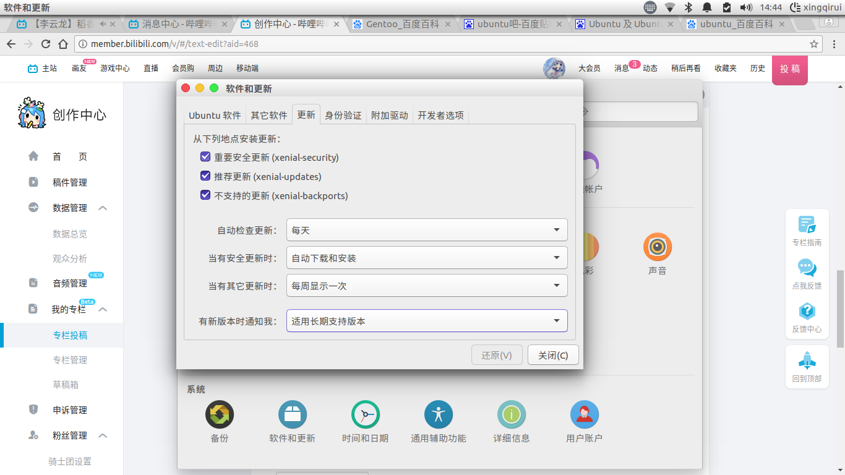
Task: Click the browser home icon
Action: [x=63, y=44]
